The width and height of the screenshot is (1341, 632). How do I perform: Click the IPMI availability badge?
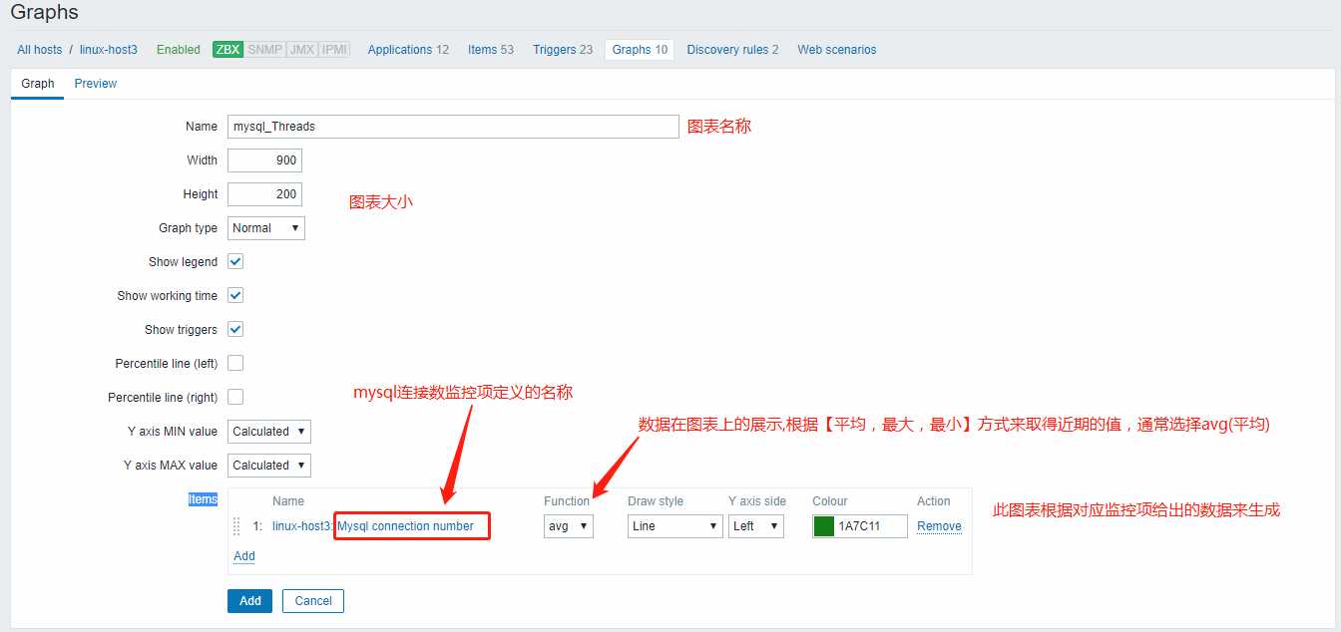tap(334, 50)
